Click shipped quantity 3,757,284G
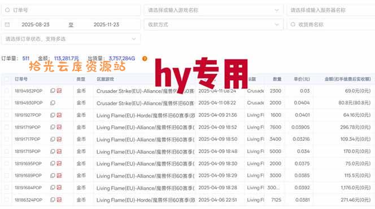 point(122,59)
